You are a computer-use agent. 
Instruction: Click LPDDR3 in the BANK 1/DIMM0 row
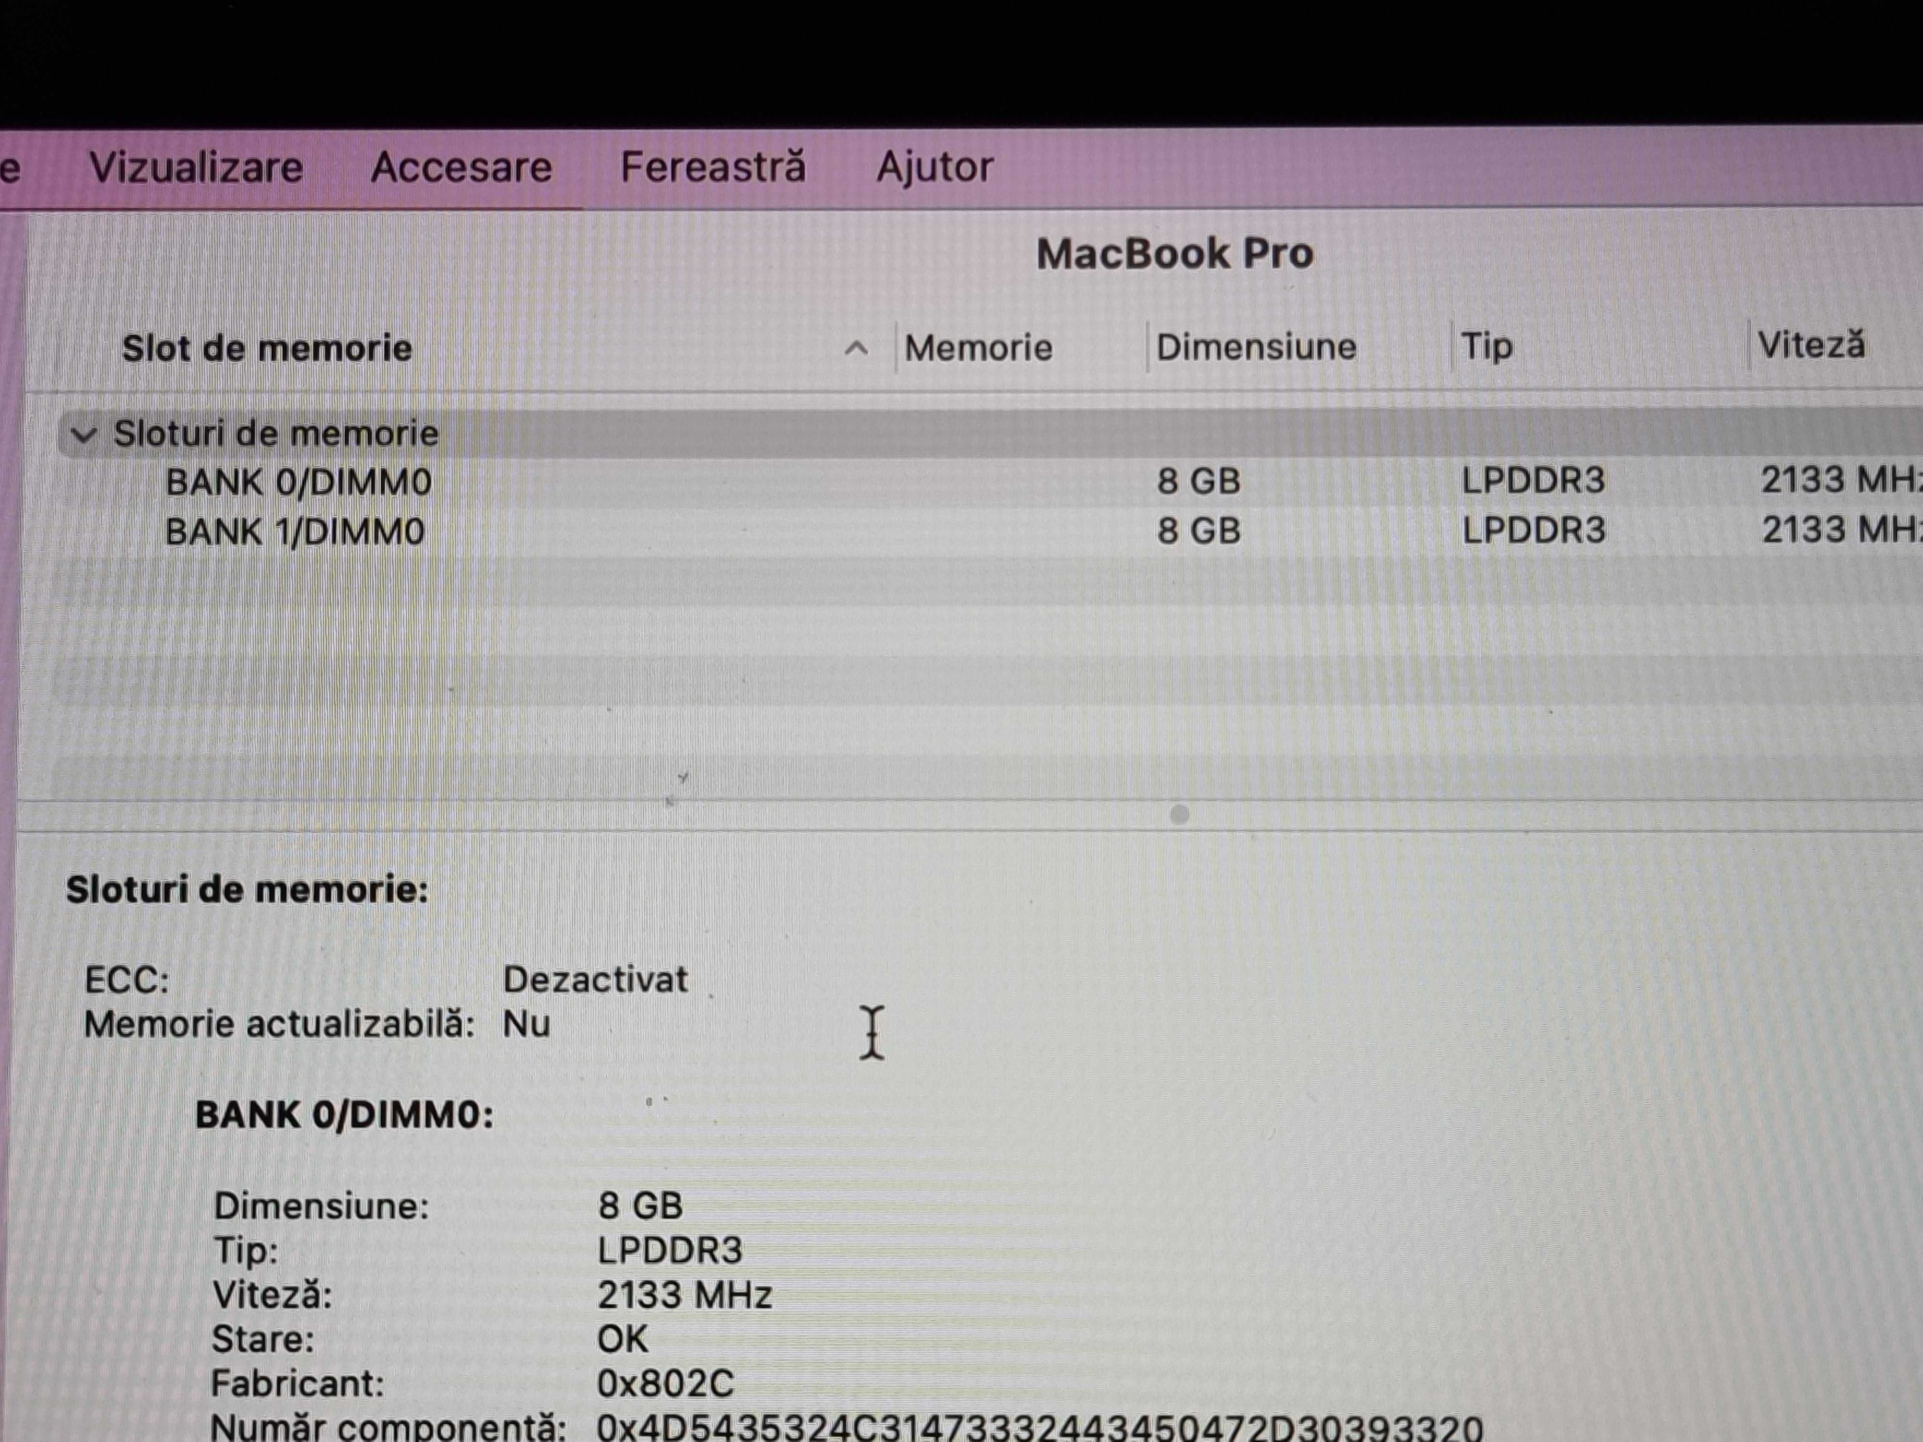(x=1534, y=530)
